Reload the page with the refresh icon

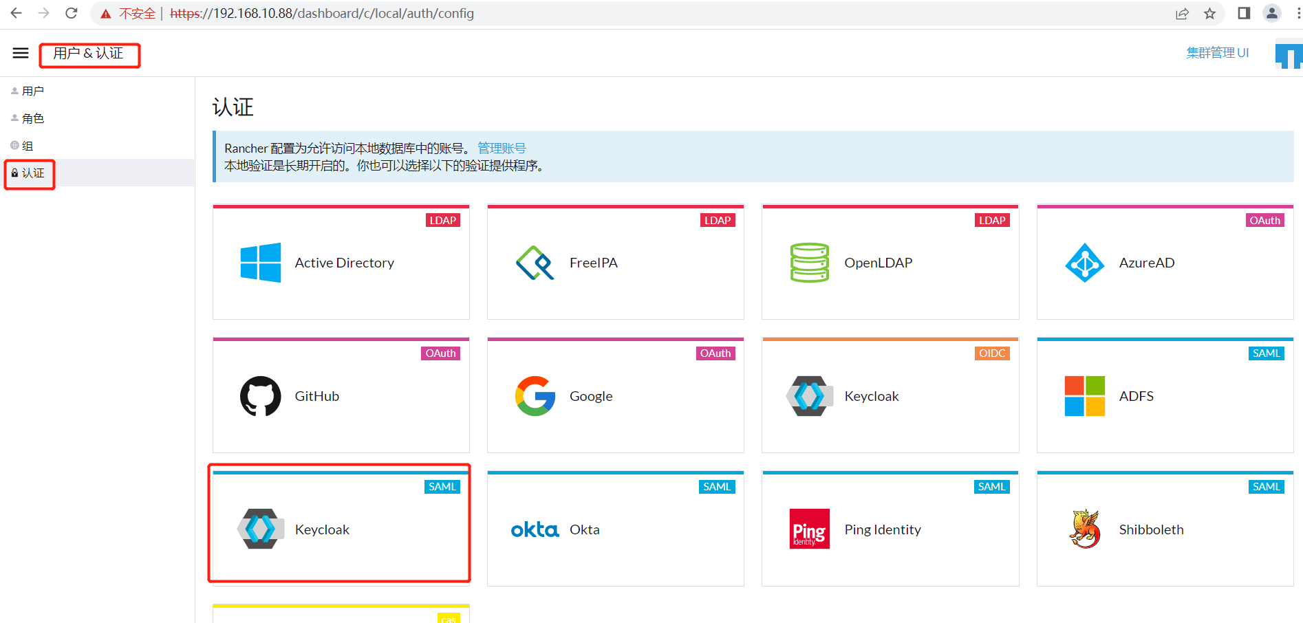click(71, 13)
